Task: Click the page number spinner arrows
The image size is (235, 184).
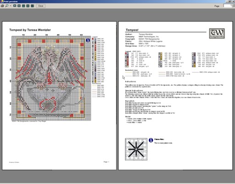Action: 234,6
